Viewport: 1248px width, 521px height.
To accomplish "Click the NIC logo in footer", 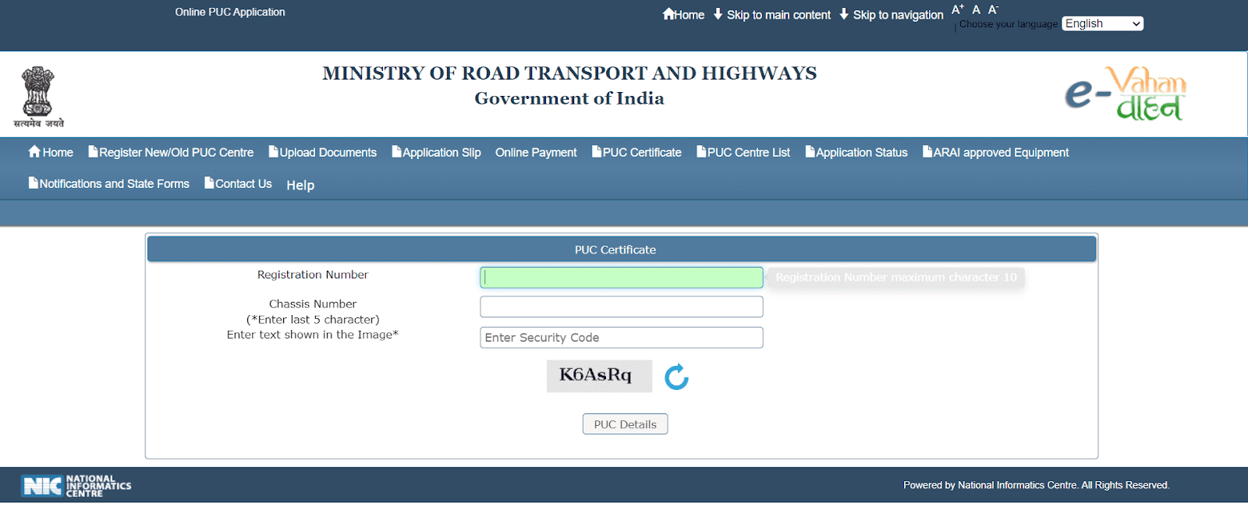I will pos(76,486).
